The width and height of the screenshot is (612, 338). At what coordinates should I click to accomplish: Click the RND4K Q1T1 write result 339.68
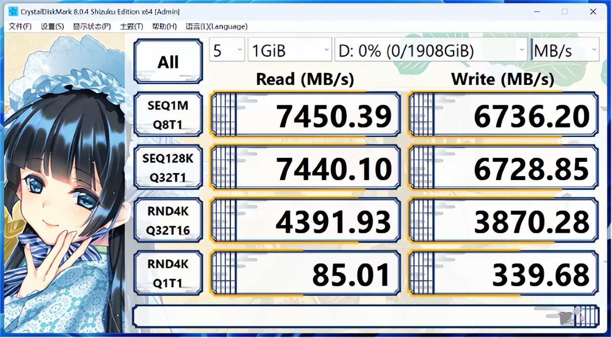pos(504,274)
